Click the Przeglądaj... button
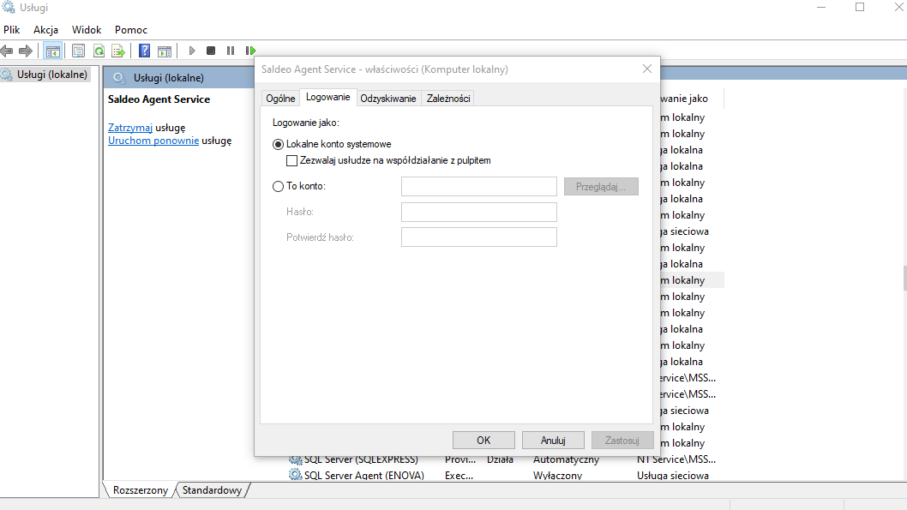This screenshot has height=510, width=907. click(601, 186)
